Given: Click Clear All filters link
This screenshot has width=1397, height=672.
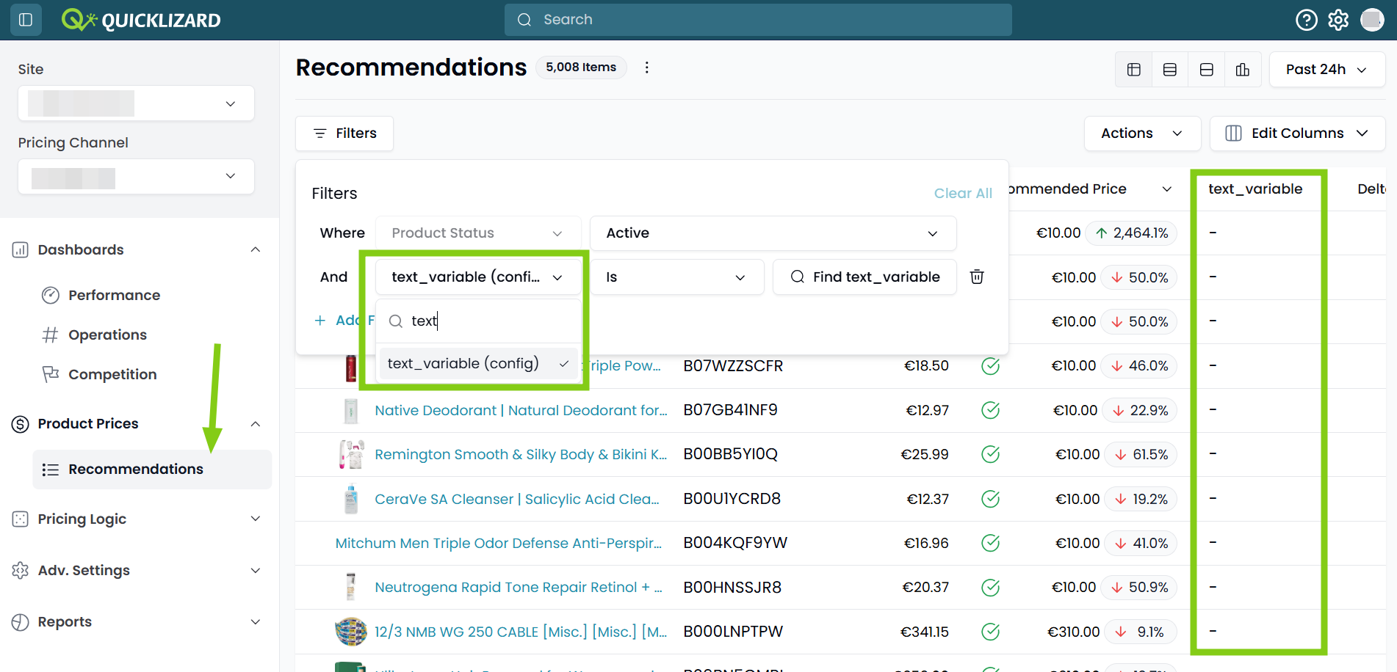Looking at the screenshot, I should tap(963, 194).
